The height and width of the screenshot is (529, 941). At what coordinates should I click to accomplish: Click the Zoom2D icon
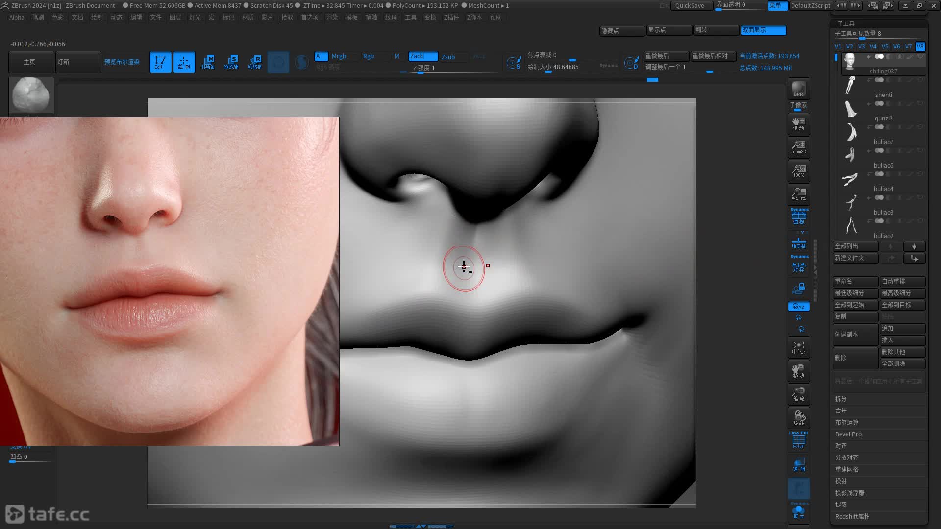[x=798, y=147]
